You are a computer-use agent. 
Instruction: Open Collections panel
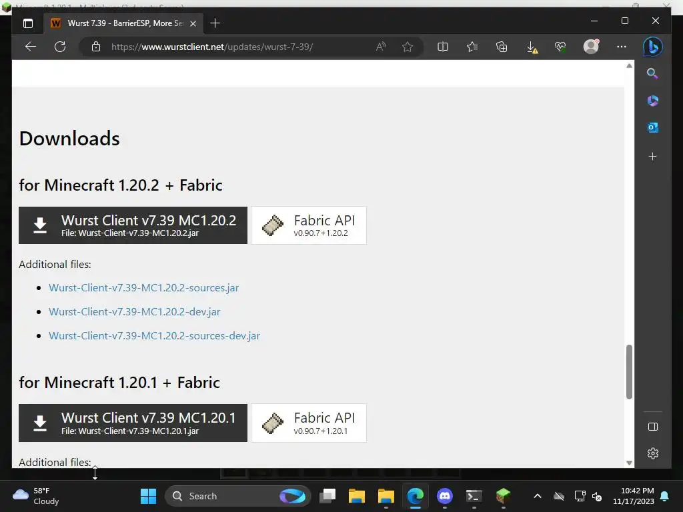pyautogui.click(x=502, y=47)
